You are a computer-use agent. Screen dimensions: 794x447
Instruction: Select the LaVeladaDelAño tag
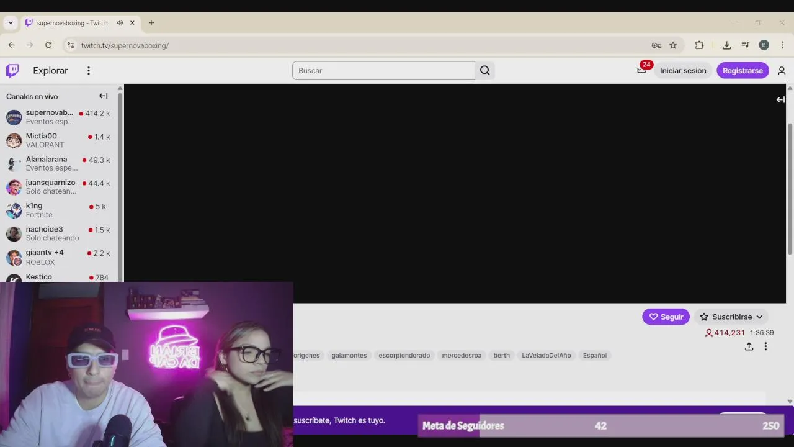pyautogui.click(x=546, y=355)
